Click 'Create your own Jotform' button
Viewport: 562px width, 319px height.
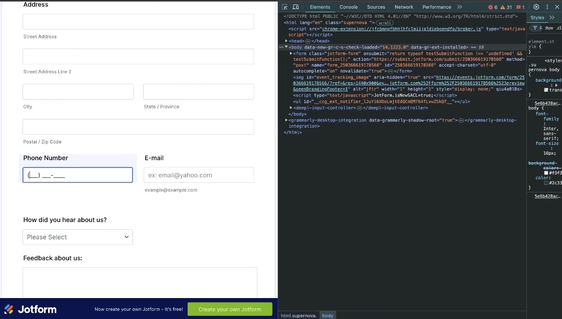click(230, 309)
